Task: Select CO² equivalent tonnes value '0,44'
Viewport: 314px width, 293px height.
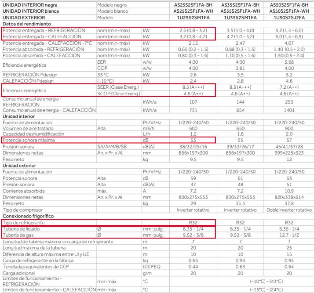Action: pyautogui.click(x=193, y=267)
